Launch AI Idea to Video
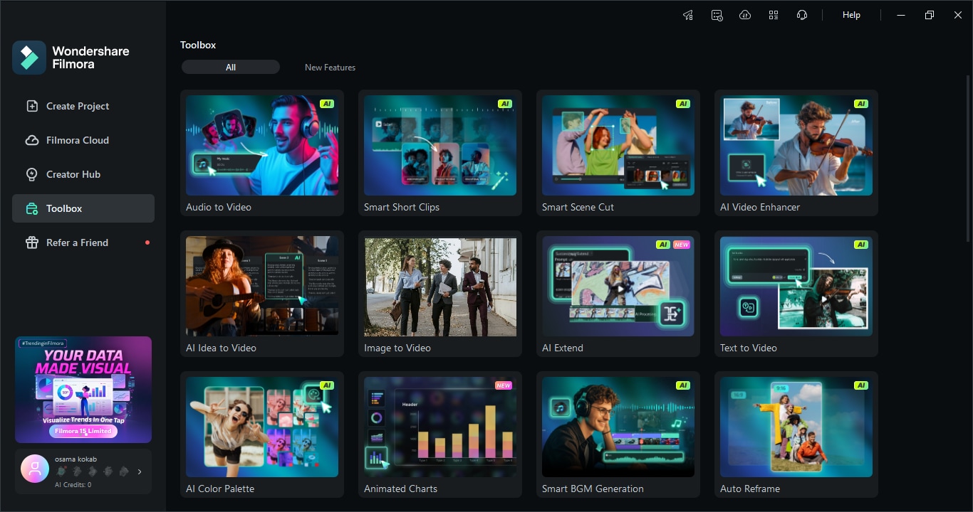 click(262, 294)
